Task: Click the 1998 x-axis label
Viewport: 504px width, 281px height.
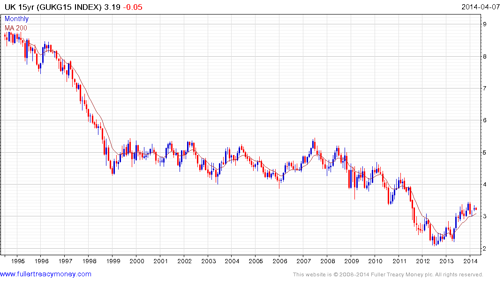Action: pos(90,261)
